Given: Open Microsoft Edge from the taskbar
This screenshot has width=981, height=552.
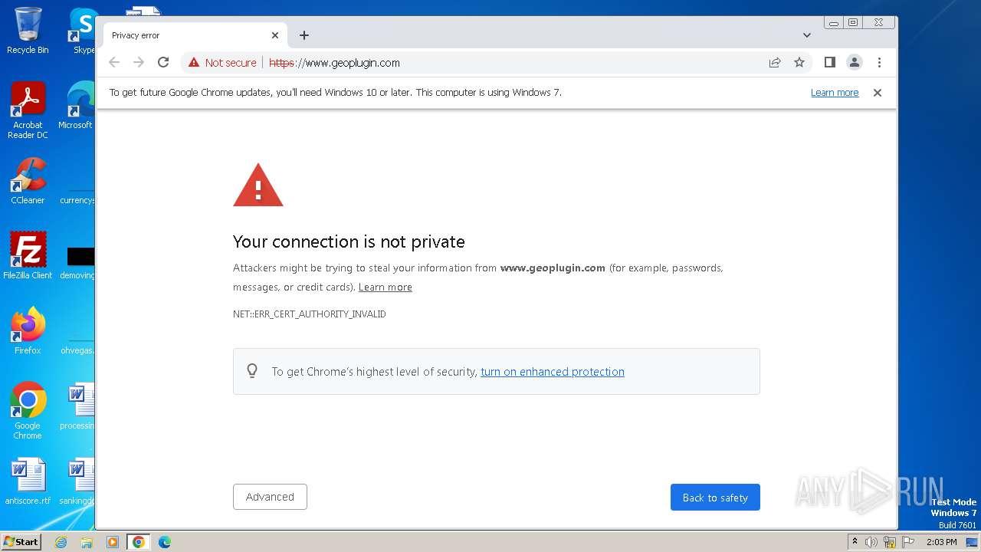Looking at the screenshot, I should pyautogui.click(x=164, y=542).
